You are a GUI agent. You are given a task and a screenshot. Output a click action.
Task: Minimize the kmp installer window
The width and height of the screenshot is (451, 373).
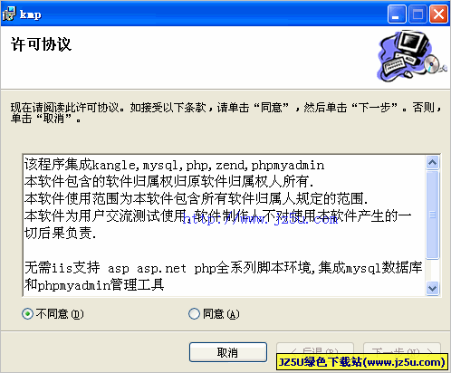[397, 14]
